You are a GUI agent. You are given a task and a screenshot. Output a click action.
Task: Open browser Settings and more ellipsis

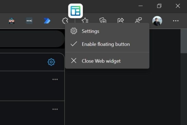(176, 21)
